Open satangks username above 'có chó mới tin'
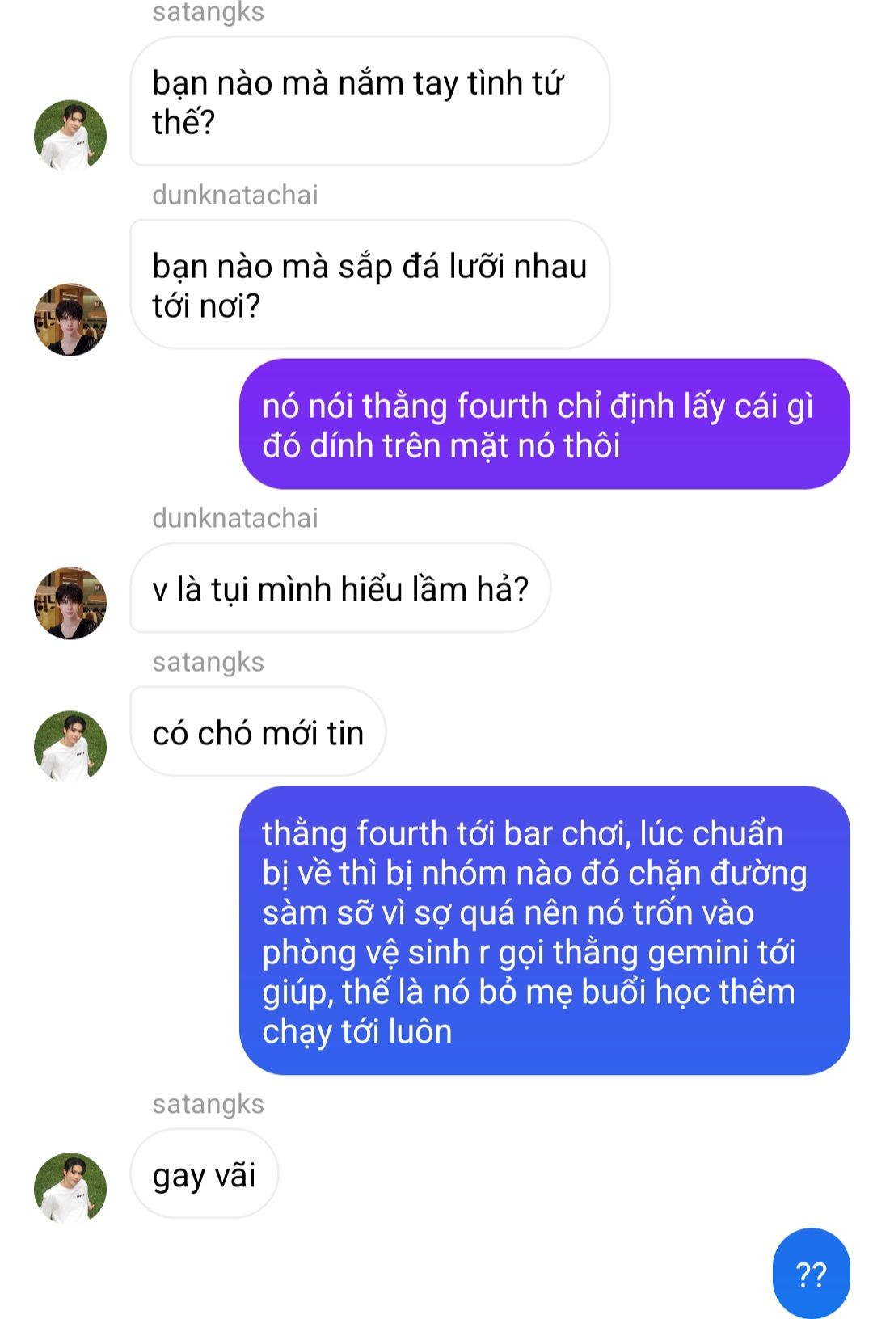Screen dimensions: 873x1319 click(x=208, y=662)
